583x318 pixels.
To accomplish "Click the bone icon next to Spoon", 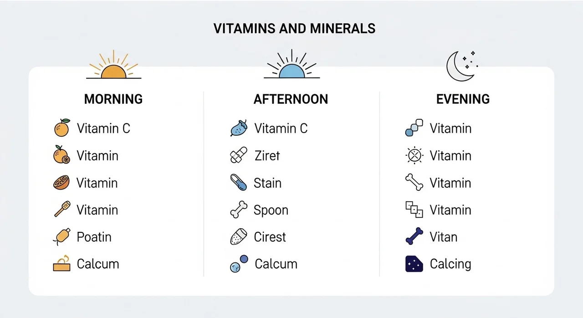I will coord(239,210).
